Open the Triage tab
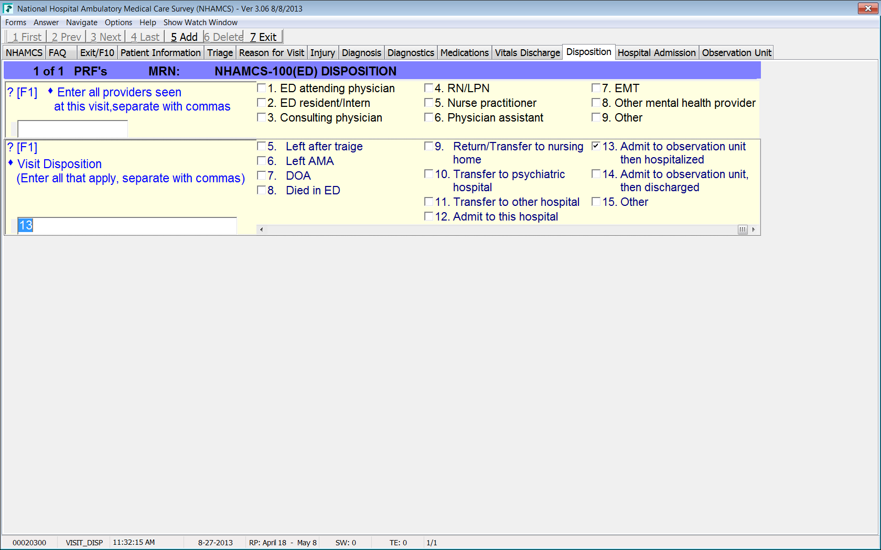The width and height of the screenshot is (881, 550). tap(220, 52)
